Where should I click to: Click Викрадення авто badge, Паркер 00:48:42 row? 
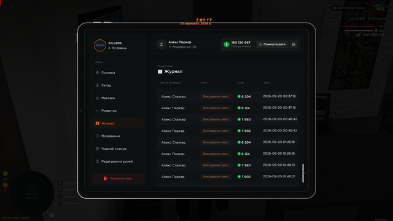(216, 131)
